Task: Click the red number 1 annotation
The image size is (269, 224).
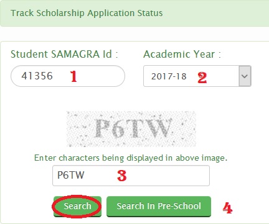Action: (x=73, y=76)
